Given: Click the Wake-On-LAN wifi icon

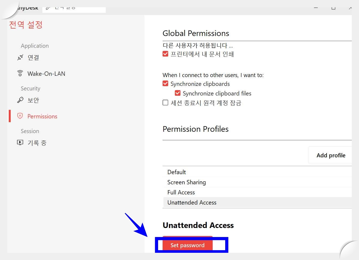Looking at the screenshot, I should (20, 73).
